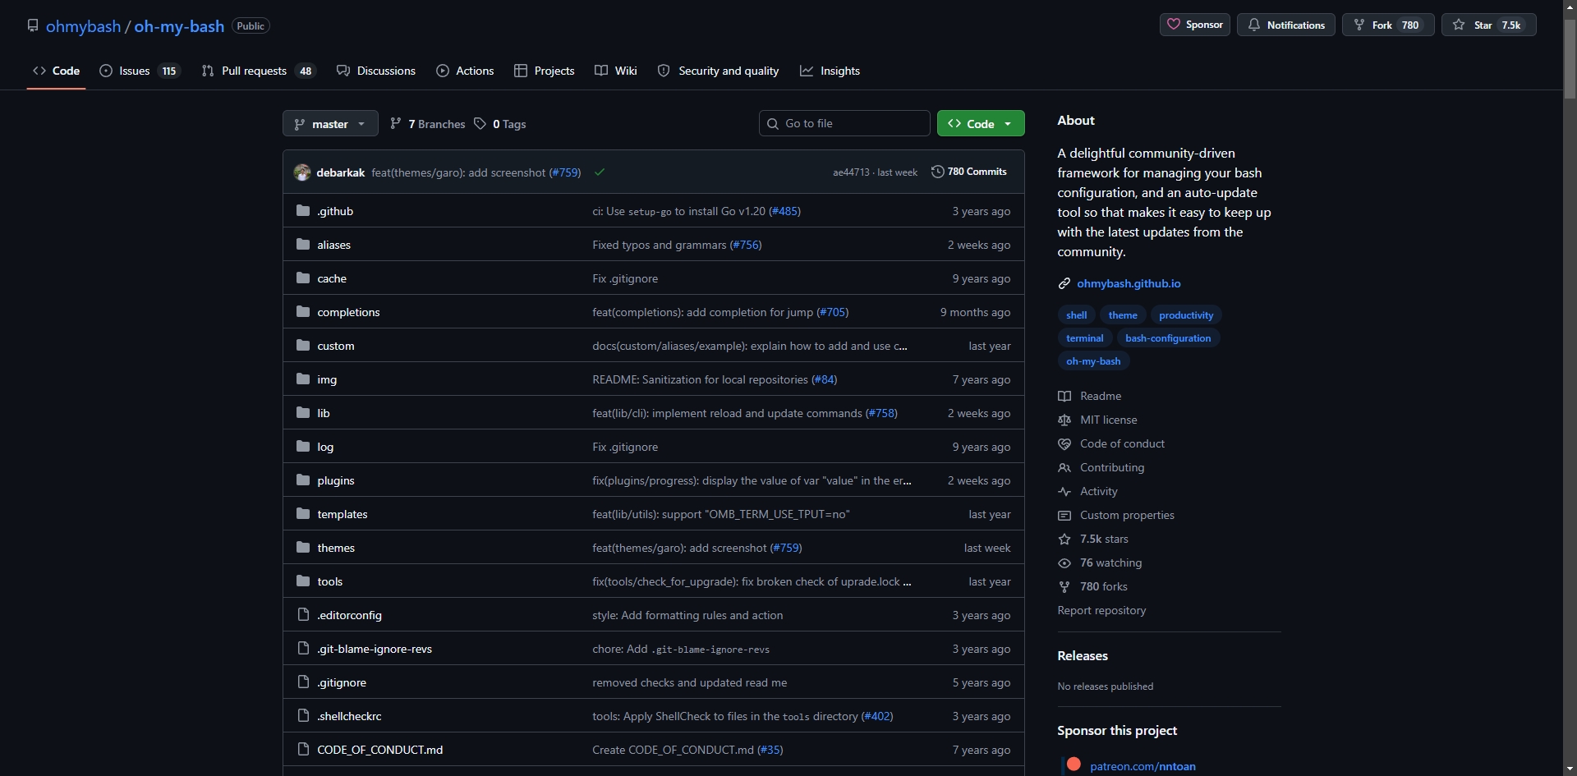The width and height of the screenshot is (1577, 776).
Task: Select the shell topic tag
Action: 1076,315
